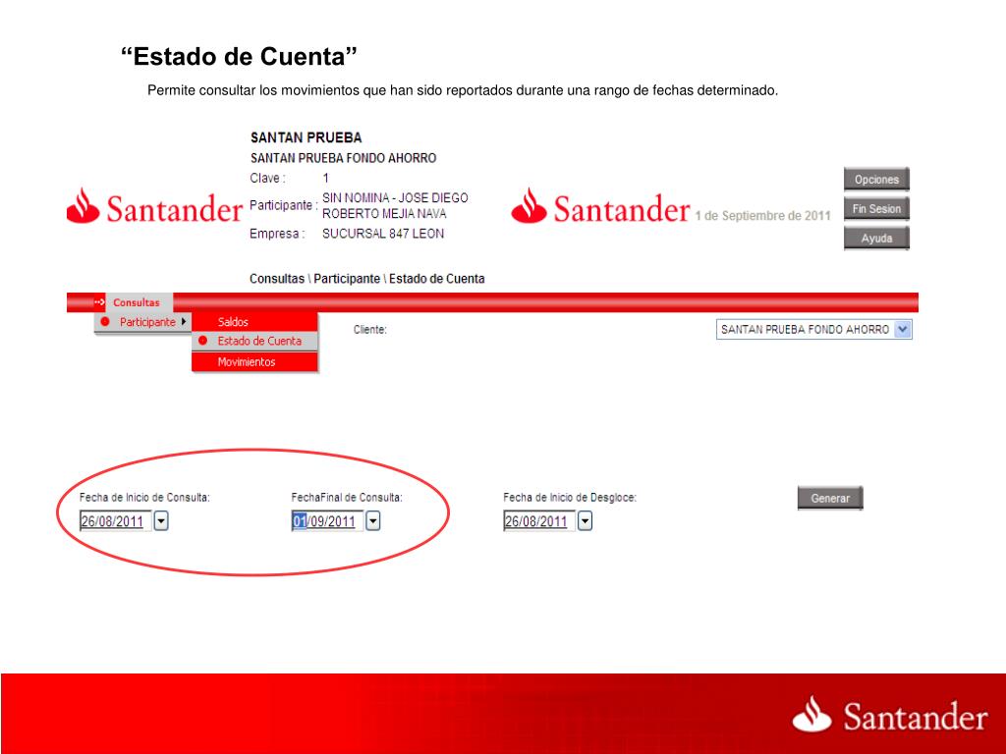
Task: Click the Fecha de Inicio de Desgloce date field
Action: coord(539,520)
